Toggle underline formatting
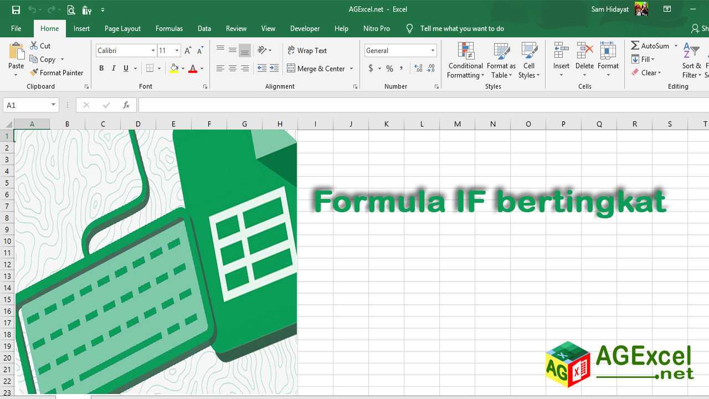The width and height of the screenshot is (709, 399). pos(126,68)
